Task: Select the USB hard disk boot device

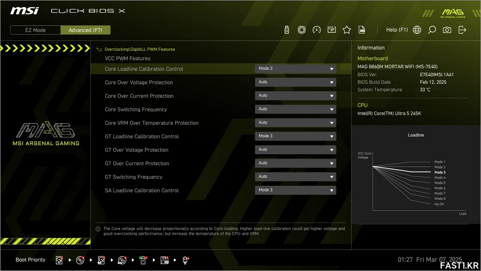Action: click(101, 260)
